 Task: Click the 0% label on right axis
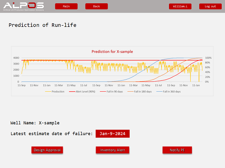(x=207, y=82)
